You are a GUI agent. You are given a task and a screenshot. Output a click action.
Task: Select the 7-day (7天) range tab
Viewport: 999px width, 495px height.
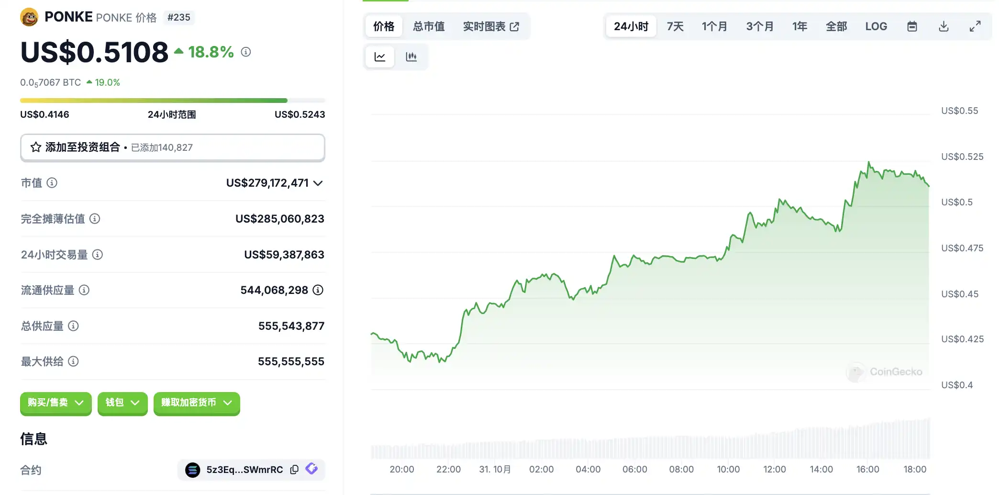pos(675,26)
